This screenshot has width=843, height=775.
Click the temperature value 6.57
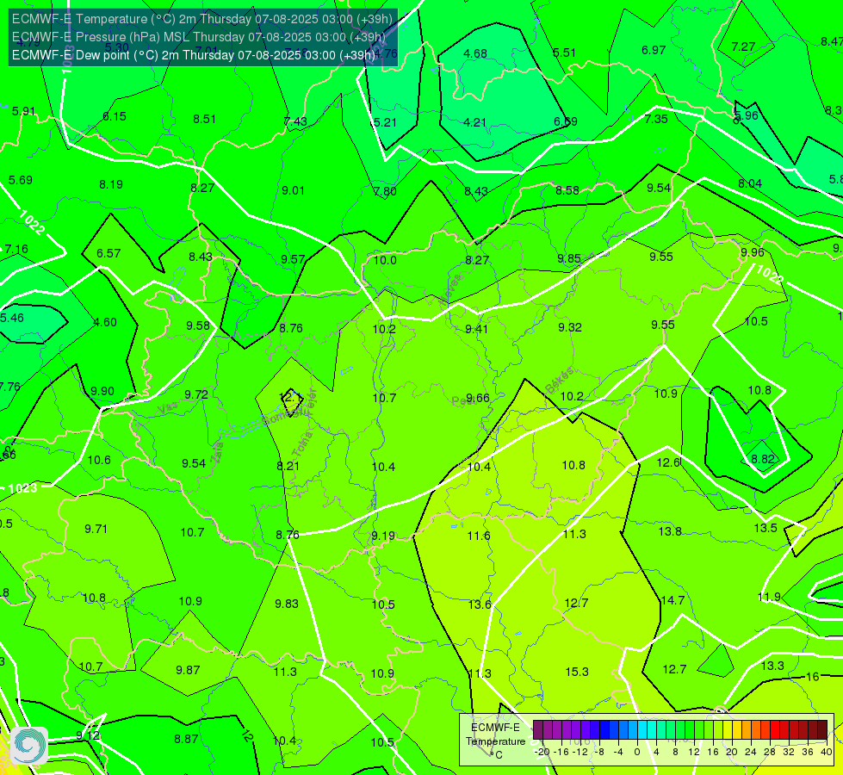[108, 253]
